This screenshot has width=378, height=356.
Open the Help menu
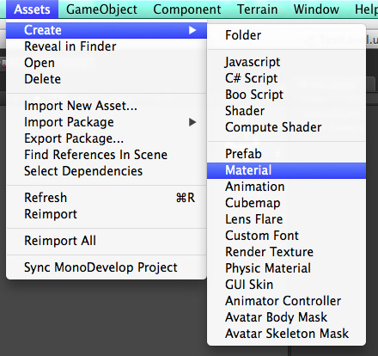tap(366, 9)
